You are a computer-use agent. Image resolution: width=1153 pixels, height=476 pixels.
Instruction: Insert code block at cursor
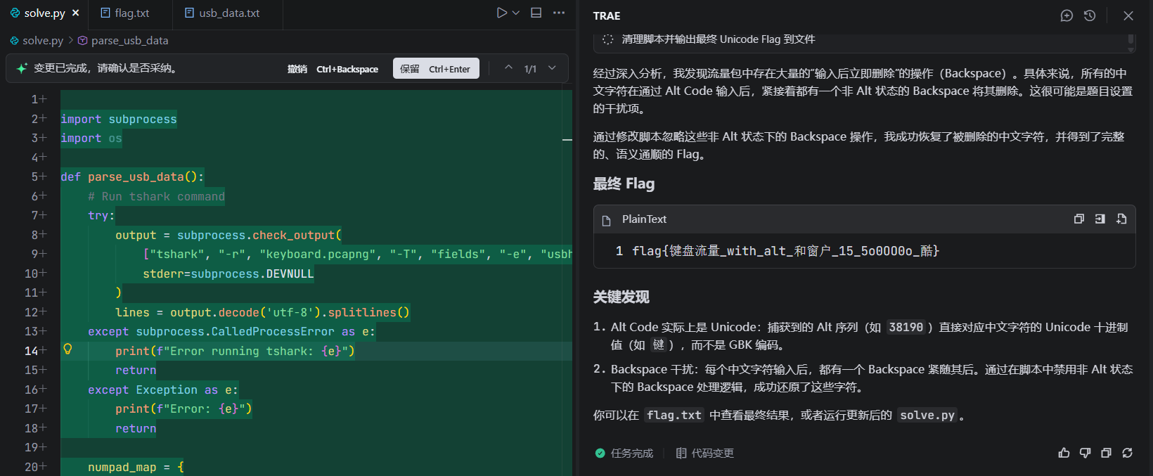[x=1100, y=219]
